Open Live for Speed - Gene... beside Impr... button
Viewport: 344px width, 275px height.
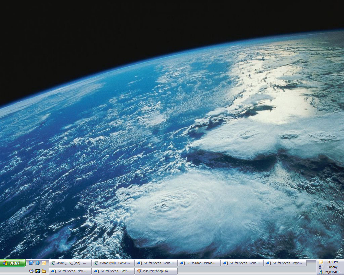[x=242, y=263]
